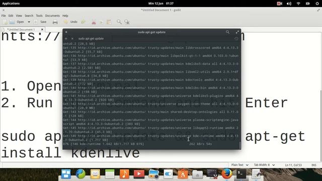Open the Search menu

29,16
